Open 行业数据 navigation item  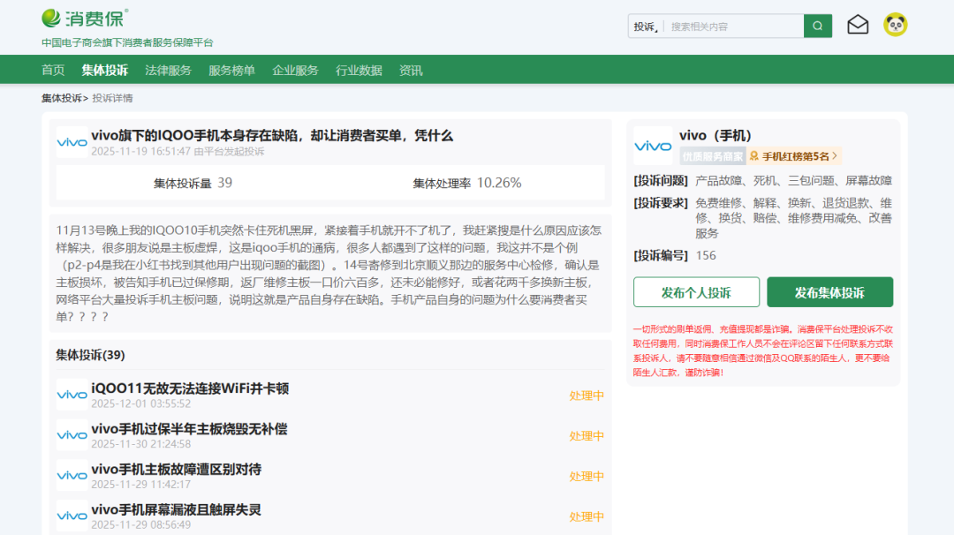359,71
